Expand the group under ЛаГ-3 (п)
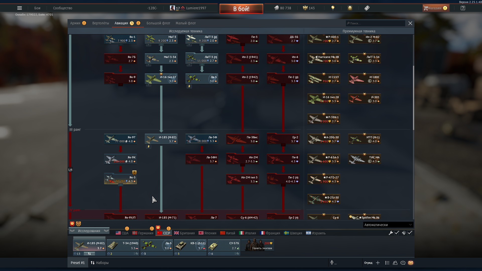482x271 pixels. coord(202,65)
